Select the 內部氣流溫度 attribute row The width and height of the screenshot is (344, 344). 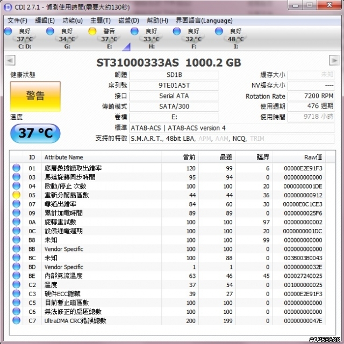pyautogui.click(x=168, y=276)
